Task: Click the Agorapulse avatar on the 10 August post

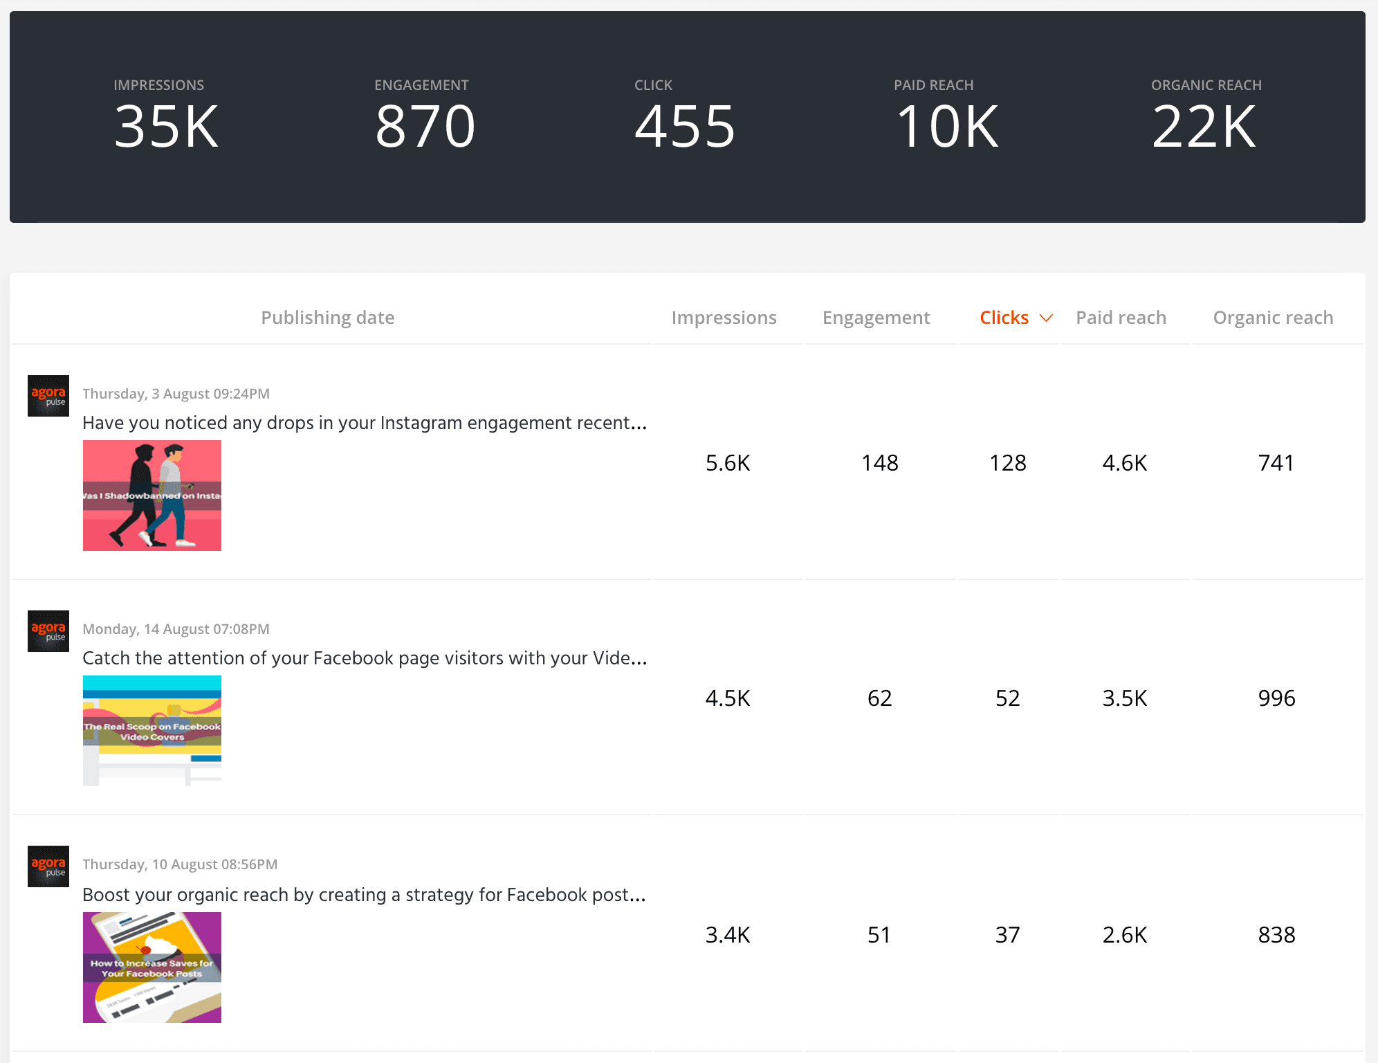Action: pyautogui.click(x=48, y=866)
